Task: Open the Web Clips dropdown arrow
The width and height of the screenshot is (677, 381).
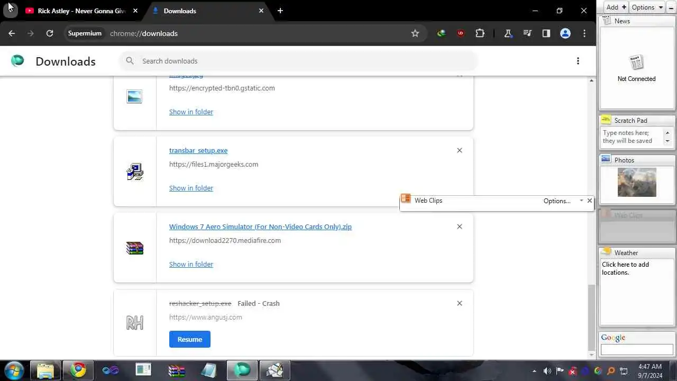Action: tap(581, 201)
